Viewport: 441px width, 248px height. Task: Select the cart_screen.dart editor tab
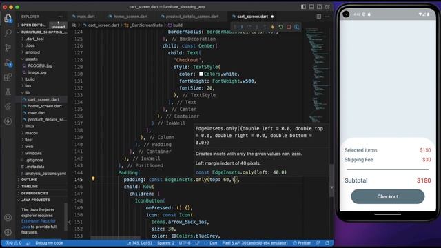point(252,17)
